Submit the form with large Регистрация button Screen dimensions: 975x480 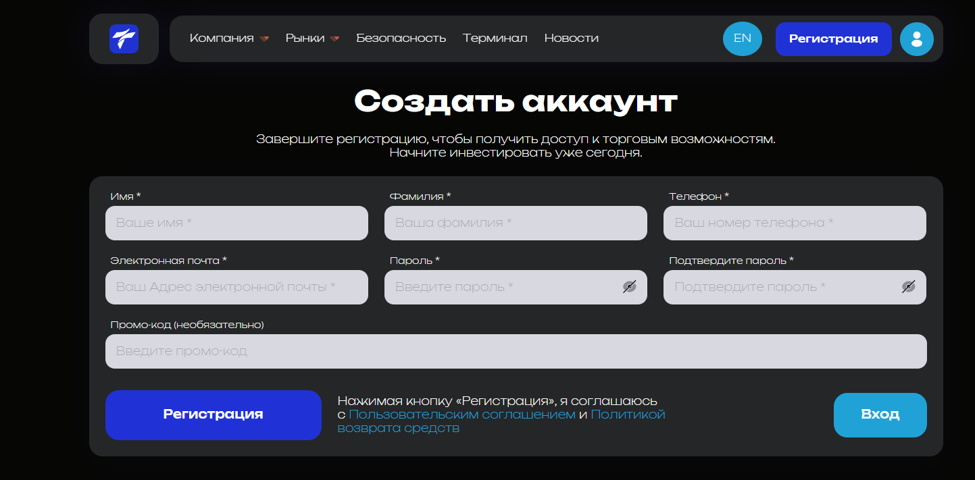click(x=214, y=415)
